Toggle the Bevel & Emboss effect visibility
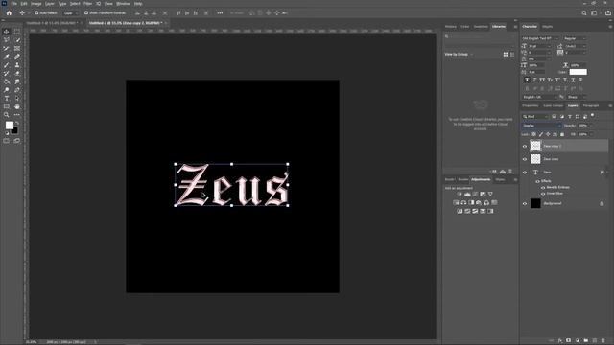The height and width of the screenshot is (345, 614). (543, 188)
